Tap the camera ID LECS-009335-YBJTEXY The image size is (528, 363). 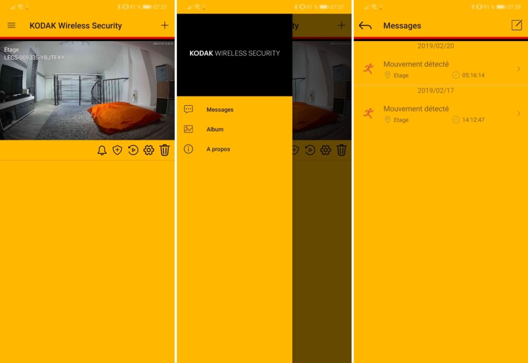(34, 57)
